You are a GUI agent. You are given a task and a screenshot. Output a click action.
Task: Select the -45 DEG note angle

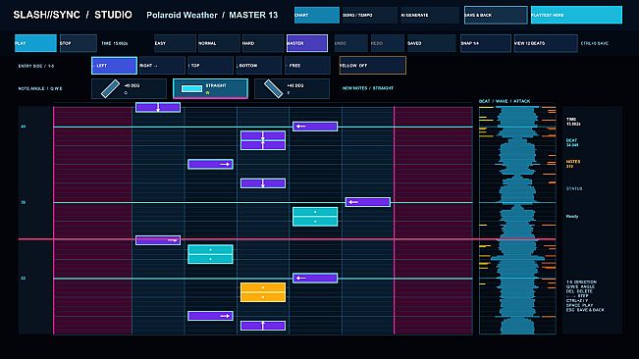[129, 88]
